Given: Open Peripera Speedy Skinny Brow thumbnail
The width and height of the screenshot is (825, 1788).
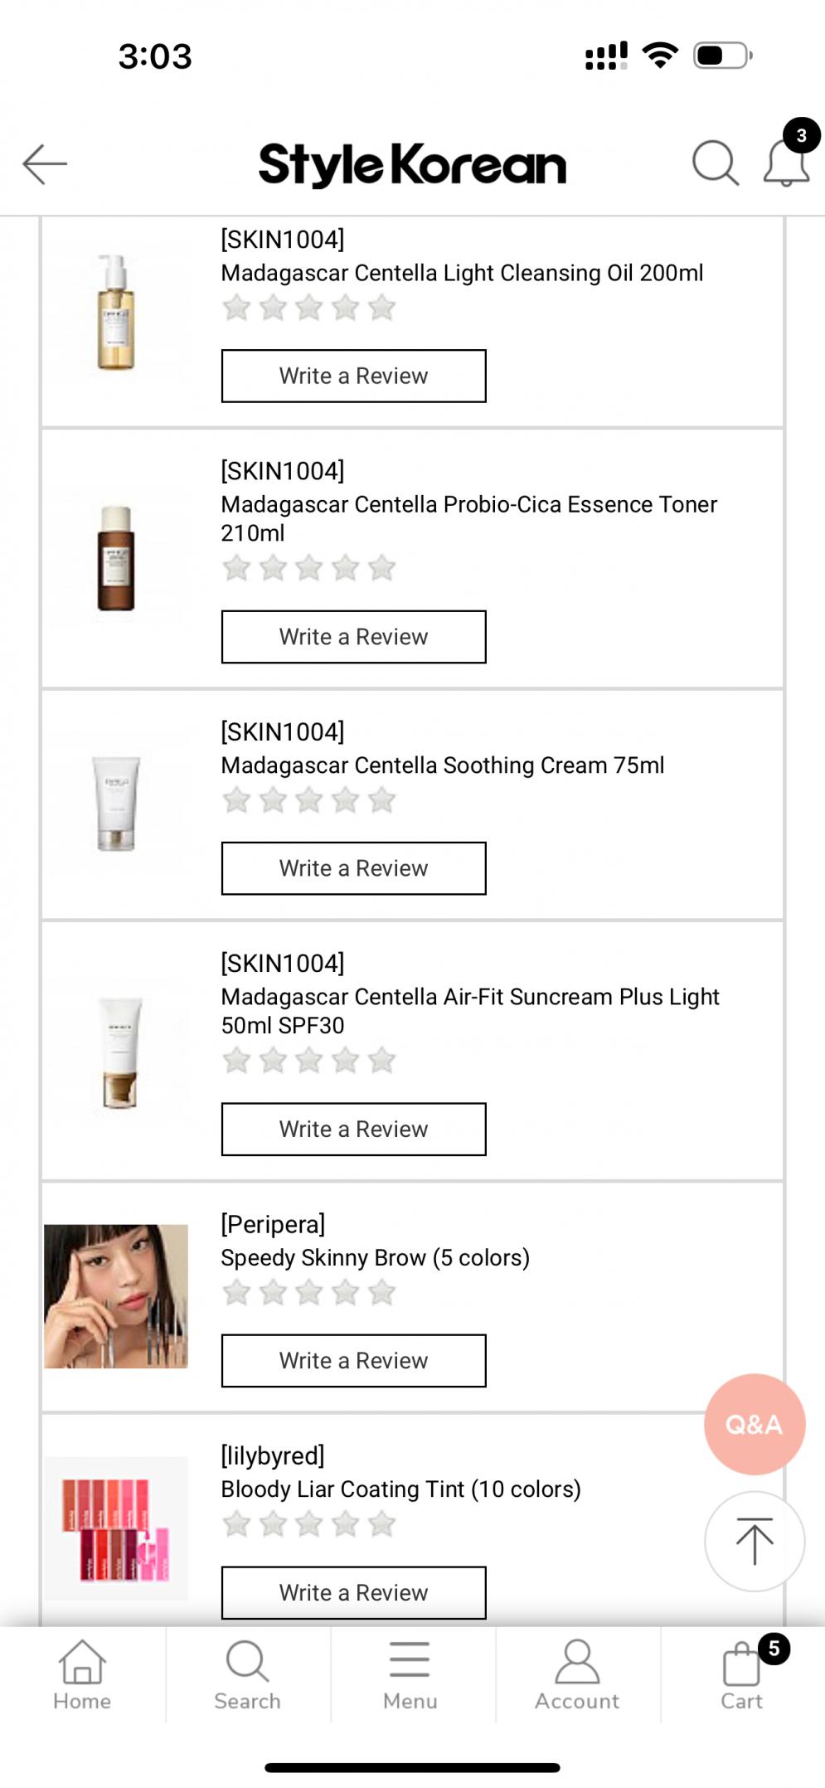Looking at the screenshot, I should 116,1296.
